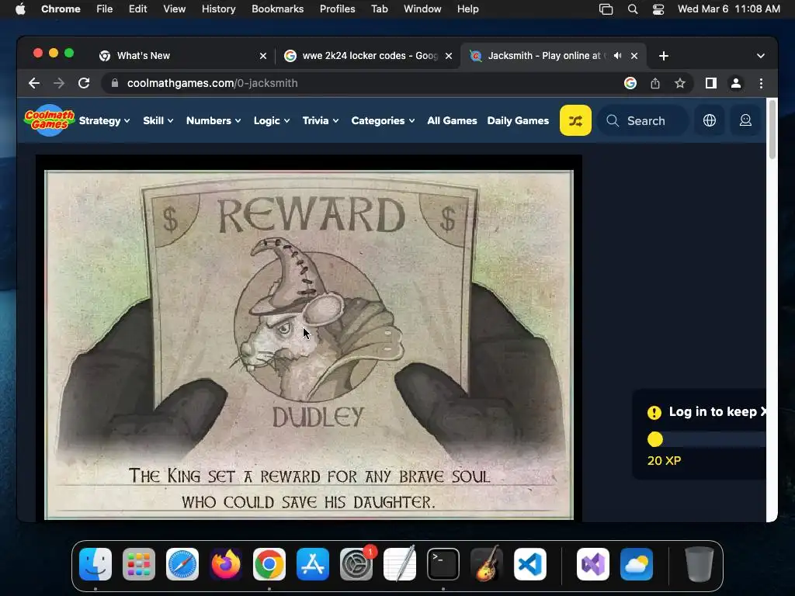Image resolution: width=795 pixels, height=596 pixels.
Task: Open Trash in the dock
Action: (x=700, y=564)
